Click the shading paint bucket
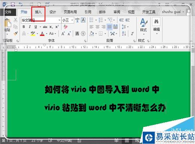 pos(92,34)
